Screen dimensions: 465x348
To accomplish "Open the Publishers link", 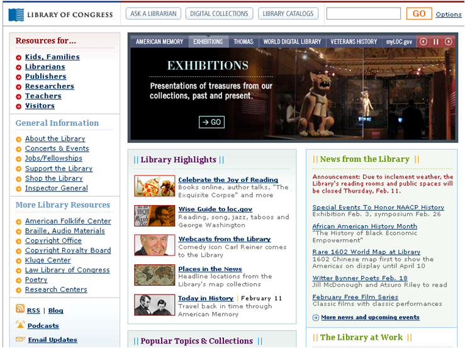I will [46, 77].
